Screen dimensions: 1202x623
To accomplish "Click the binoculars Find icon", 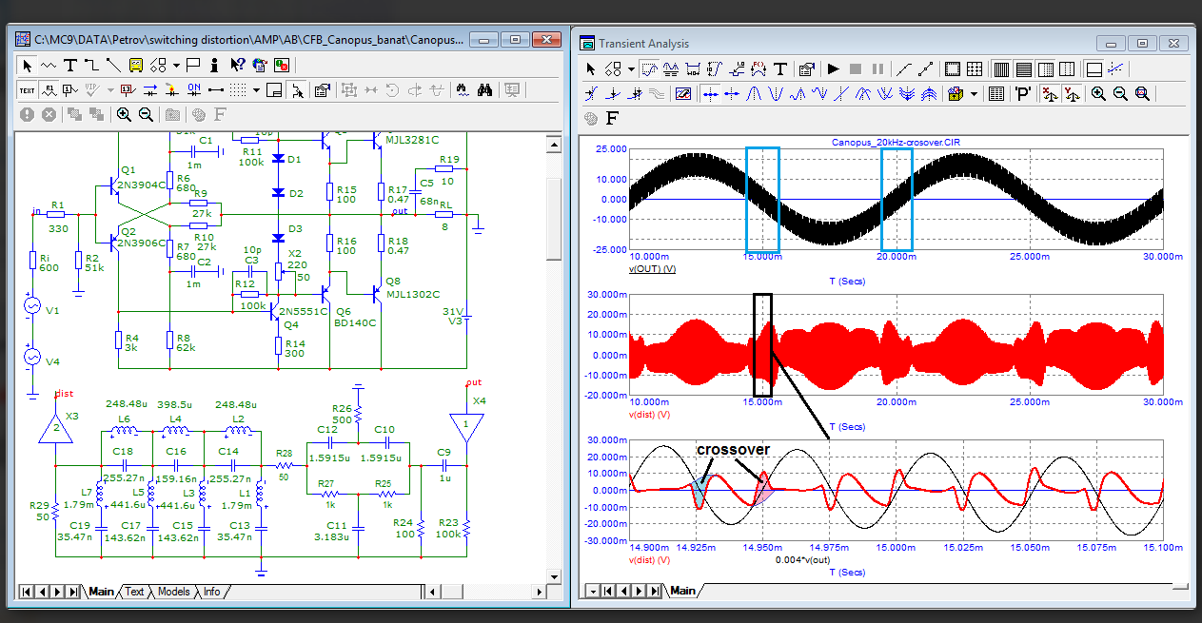I will point(484,90).
